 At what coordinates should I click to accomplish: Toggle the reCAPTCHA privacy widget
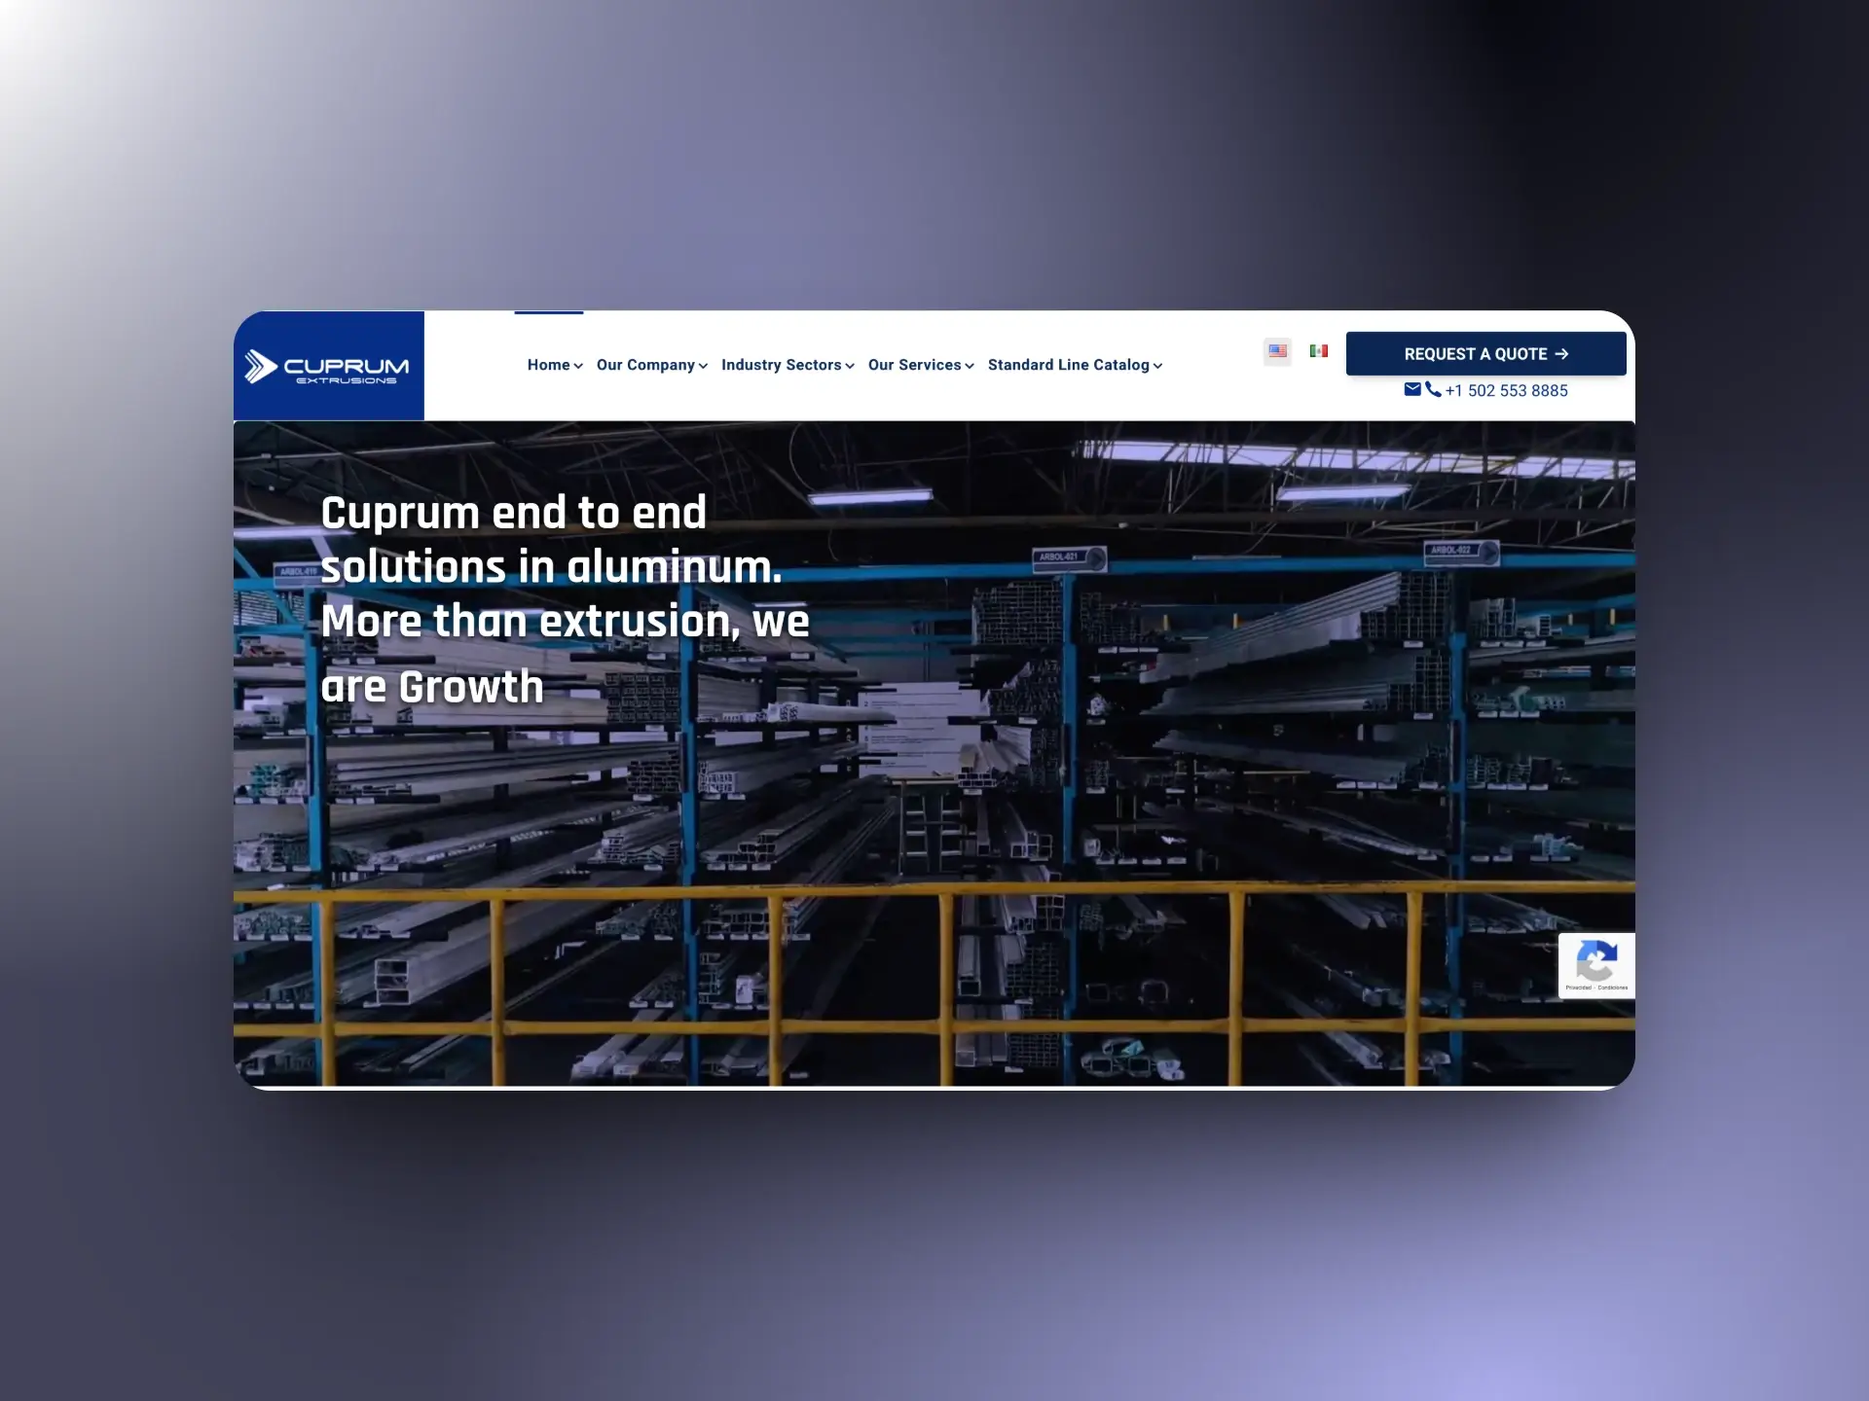click(1595, 963)
